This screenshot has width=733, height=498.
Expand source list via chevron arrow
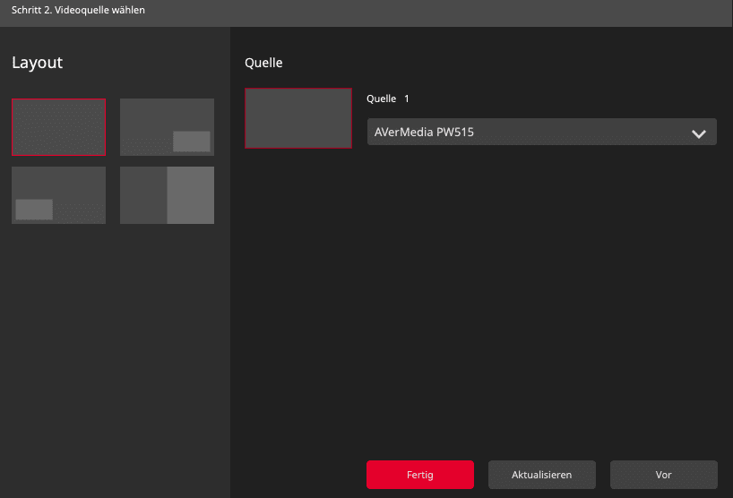[699, 133]
